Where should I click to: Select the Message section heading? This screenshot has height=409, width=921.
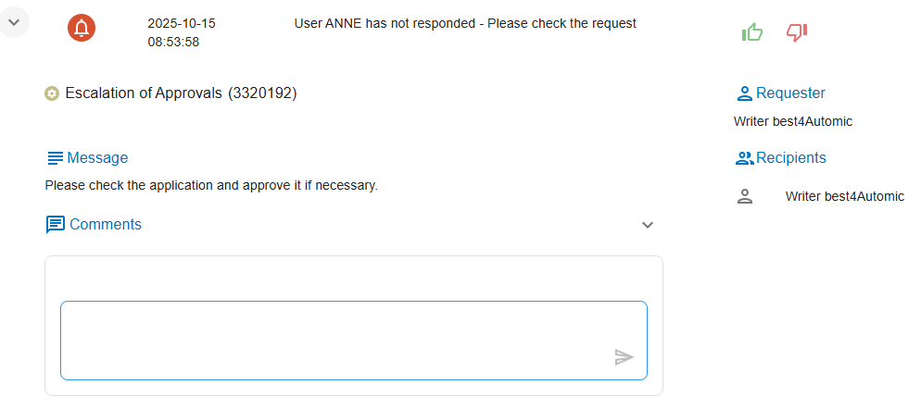tap(97, 157)
